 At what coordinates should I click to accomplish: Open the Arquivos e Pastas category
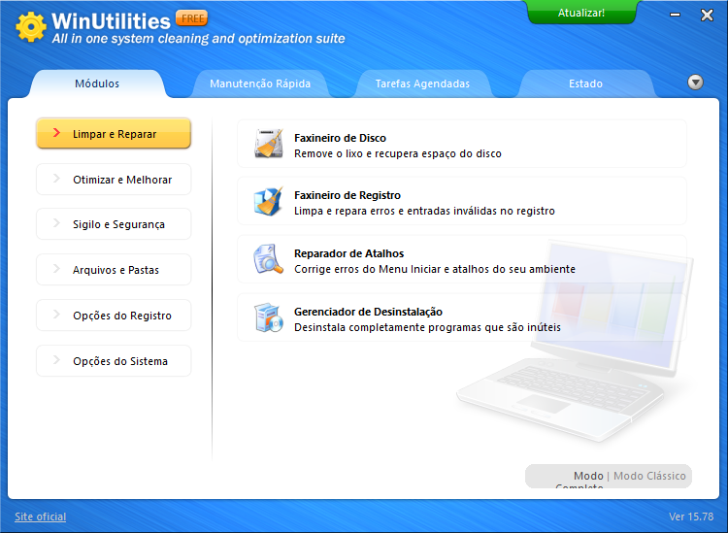[114, 270]
